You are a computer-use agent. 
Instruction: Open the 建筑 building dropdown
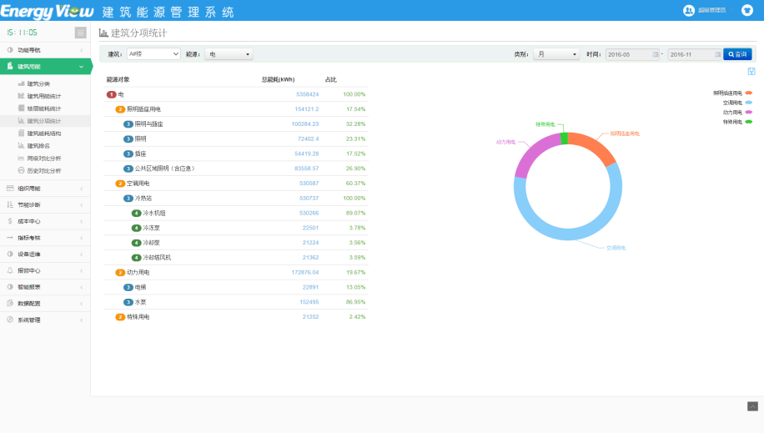coord(153,54)
